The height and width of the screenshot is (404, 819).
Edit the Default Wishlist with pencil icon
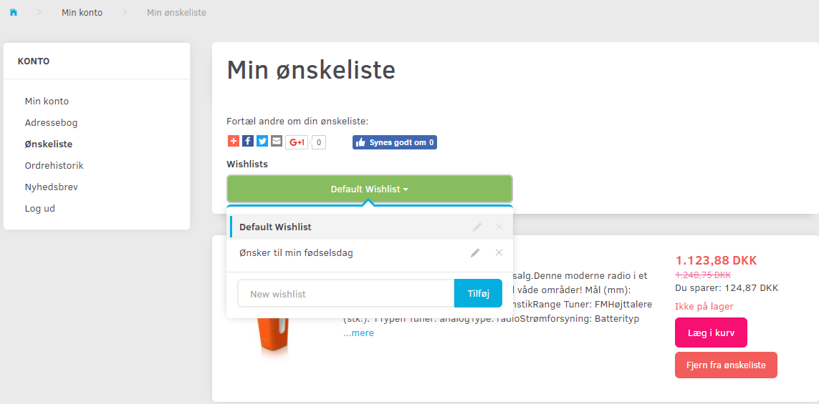point(477,227)
